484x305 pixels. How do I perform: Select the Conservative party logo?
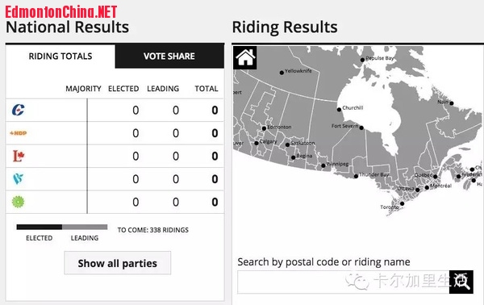pos(19,110)
